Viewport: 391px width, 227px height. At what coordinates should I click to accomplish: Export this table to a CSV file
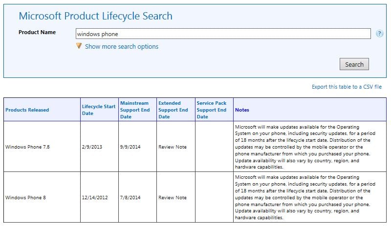347,87
